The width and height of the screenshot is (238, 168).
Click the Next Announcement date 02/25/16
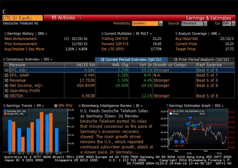point(79,39)
